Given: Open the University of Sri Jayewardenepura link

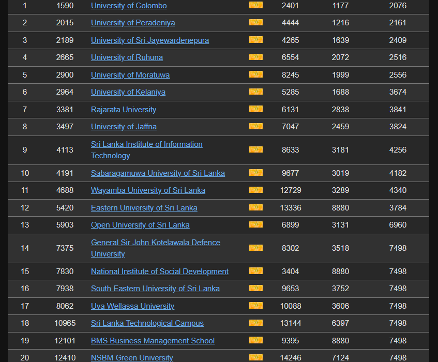Looking at the screenshot, I should (150, 40).
